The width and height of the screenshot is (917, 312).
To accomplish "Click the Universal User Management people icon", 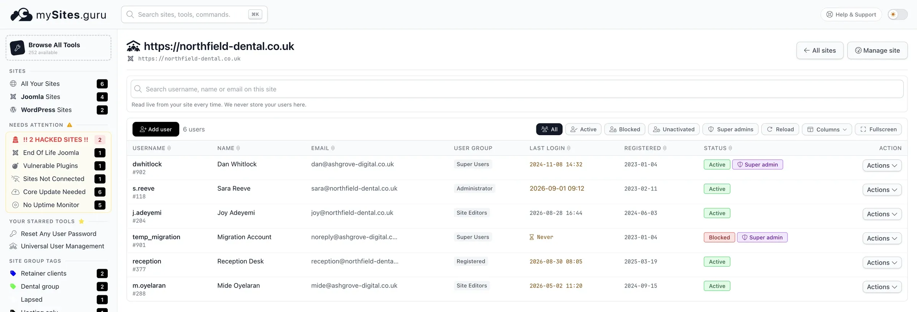I will 13,246.
